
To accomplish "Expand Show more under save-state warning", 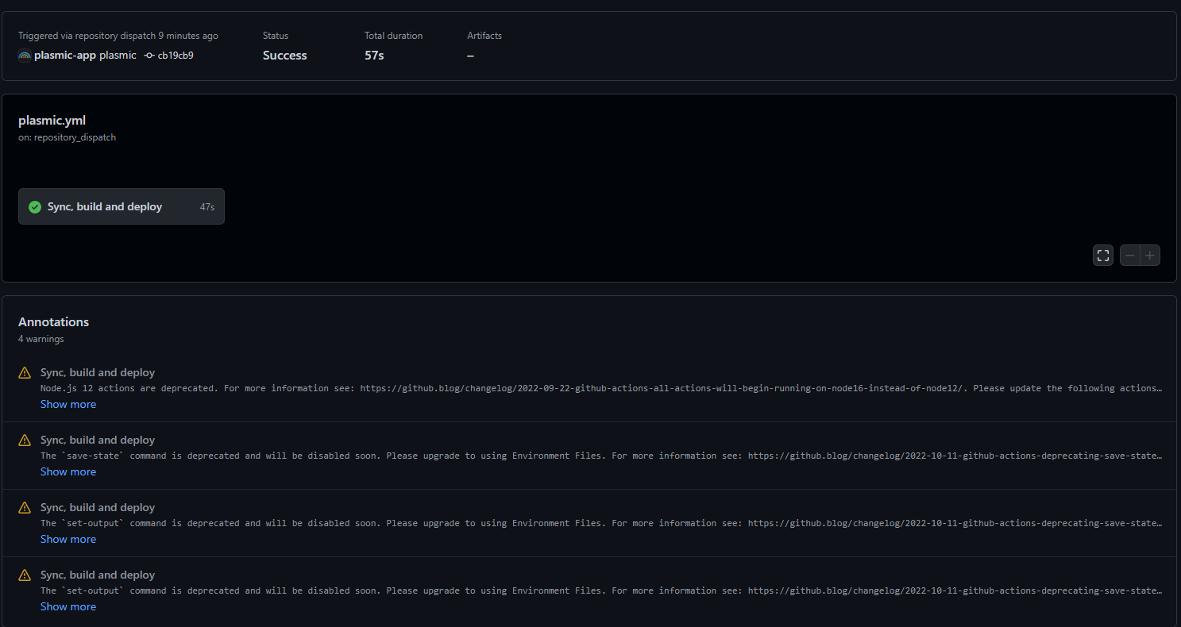I will coord(68,471).
